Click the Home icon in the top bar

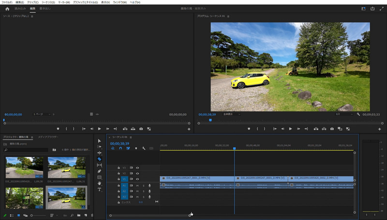click(x=7, y=9)
